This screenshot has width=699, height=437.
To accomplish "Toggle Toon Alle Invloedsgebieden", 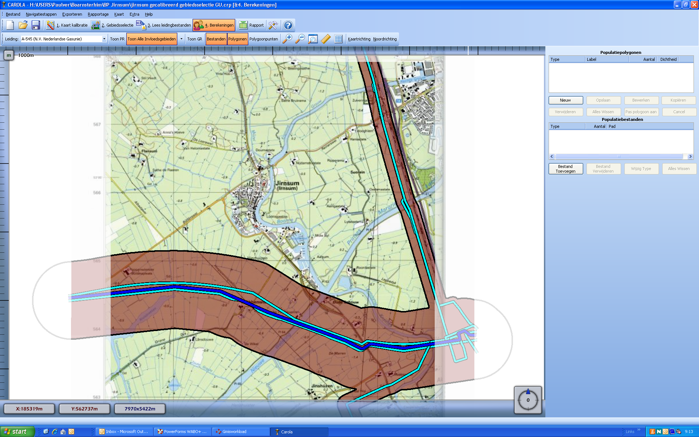I will tap(152, 39).
